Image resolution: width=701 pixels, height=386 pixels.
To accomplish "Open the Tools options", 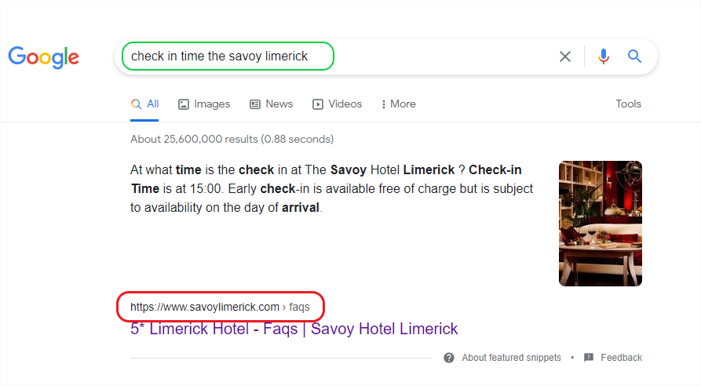I will point(628,104).
